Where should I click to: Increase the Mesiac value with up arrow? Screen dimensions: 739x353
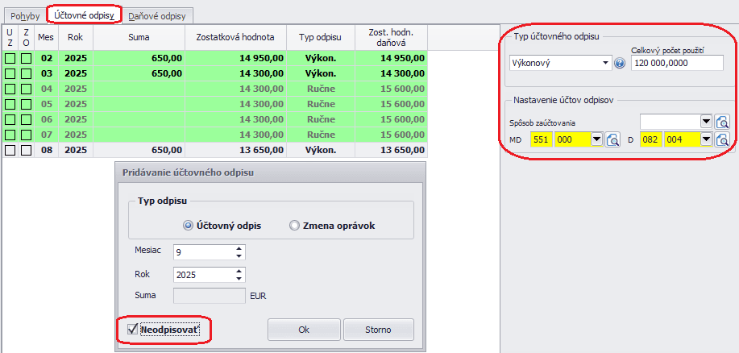click(239, 249)
